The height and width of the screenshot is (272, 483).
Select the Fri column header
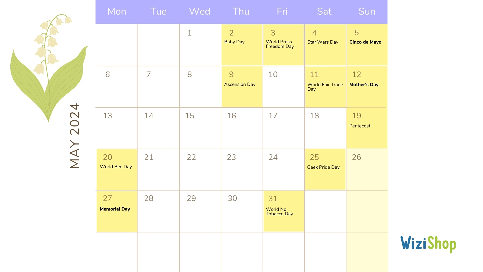point(283,11)
